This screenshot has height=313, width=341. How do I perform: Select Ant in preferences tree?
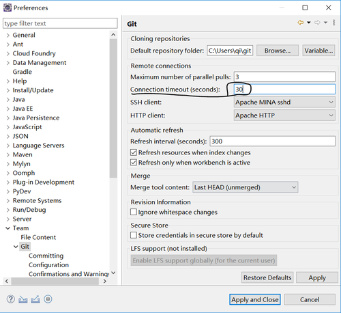[x=18, y=44]
